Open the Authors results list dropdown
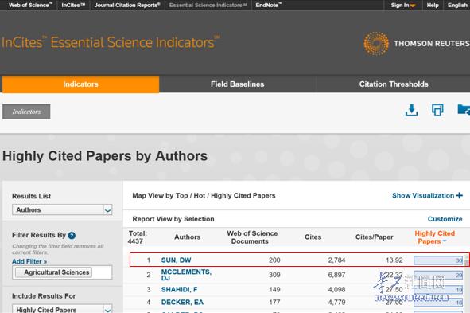Screen dimensions: 470x313 [62, 209]
